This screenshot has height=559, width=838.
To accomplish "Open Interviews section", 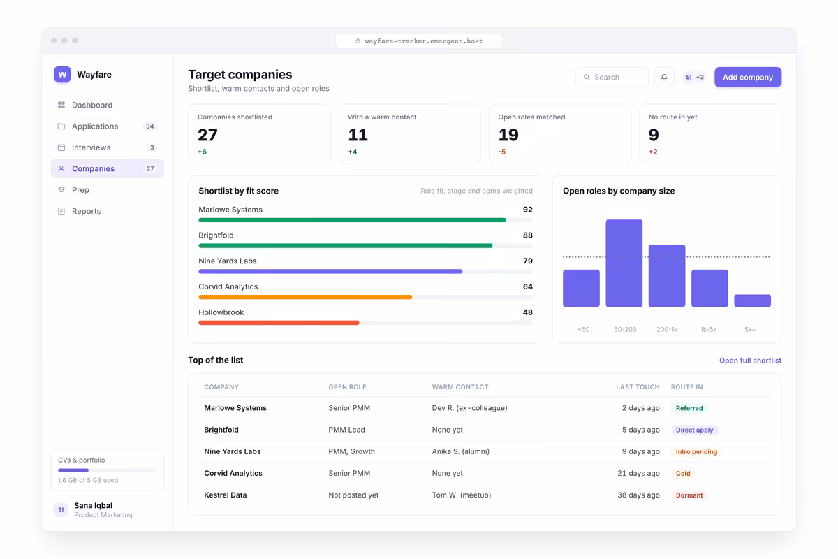I will coord(108,147).
